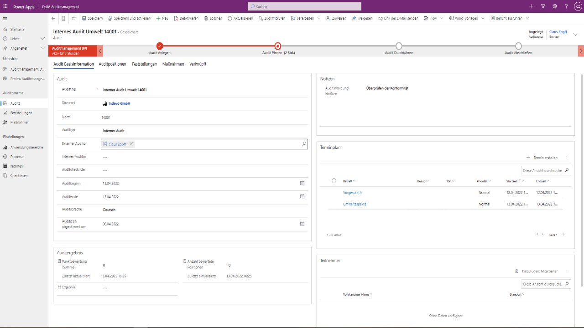This screenshot has width=584, height=328.
Task: Select all rows in Terminplan
Action: [334, 181]
